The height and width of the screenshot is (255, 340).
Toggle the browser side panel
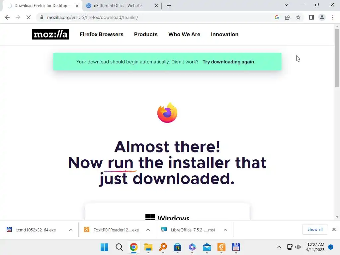point(311,17)
